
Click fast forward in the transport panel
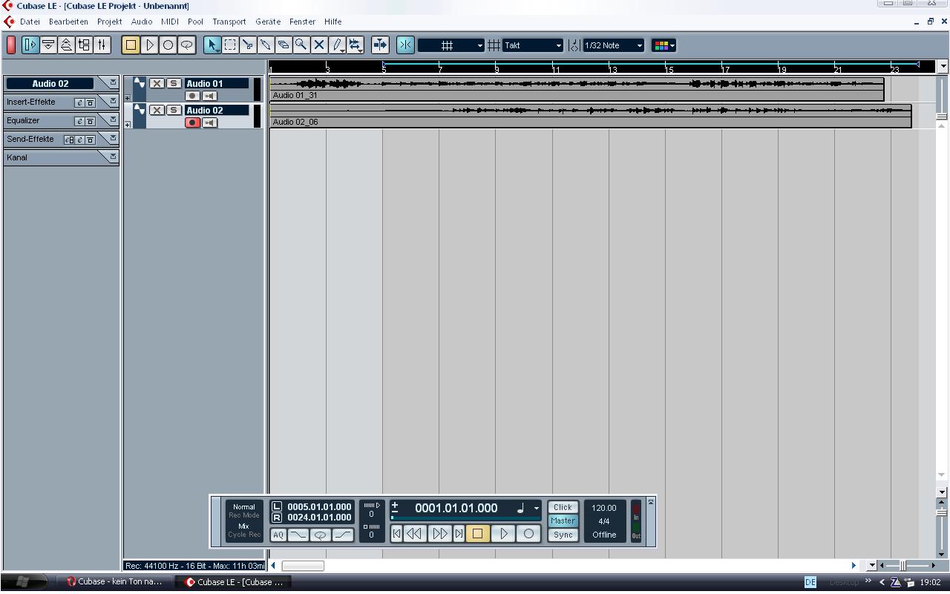[x=440, y=533]
